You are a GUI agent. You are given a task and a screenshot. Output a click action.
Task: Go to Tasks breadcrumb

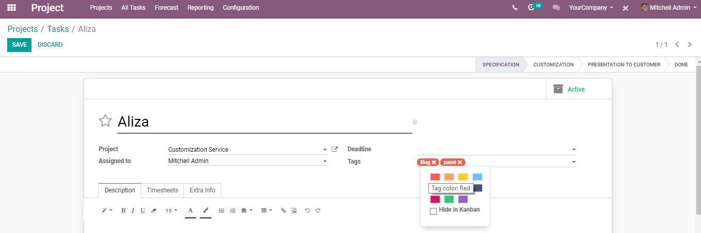(58, 29)
